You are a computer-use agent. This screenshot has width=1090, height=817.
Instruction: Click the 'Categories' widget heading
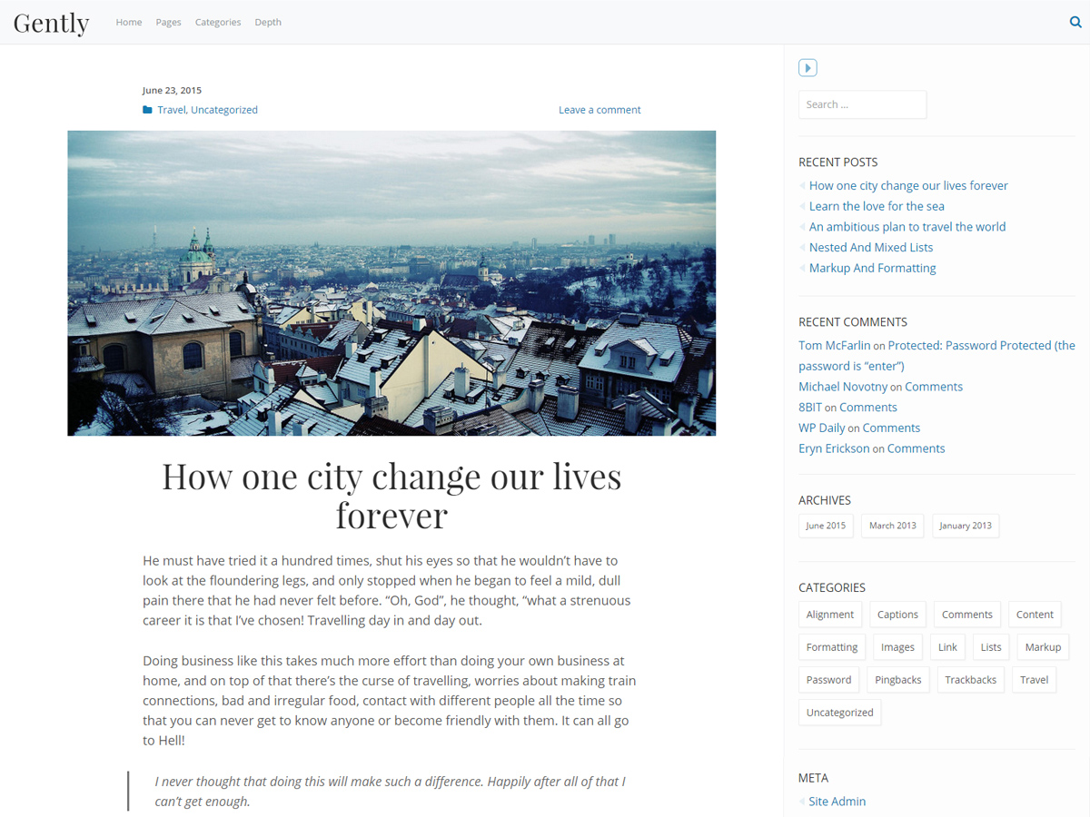point(832,587)
